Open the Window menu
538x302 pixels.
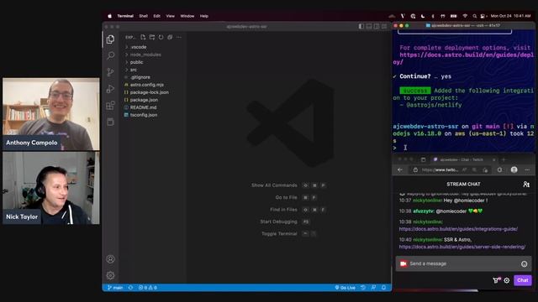(x=187, y=16)
